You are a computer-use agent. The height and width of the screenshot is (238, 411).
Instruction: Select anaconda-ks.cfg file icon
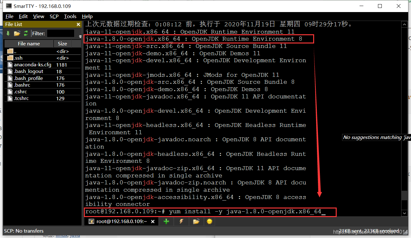(x=10, y=65)
